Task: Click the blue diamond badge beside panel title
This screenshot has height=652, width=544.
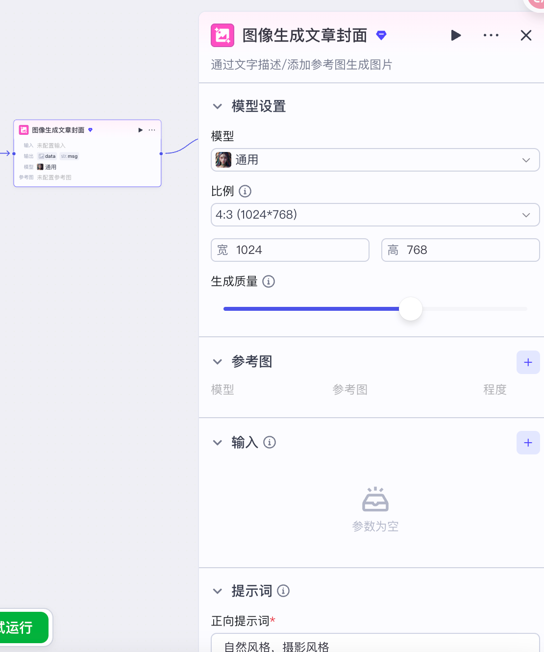Action: pyautogui.click(x=381, y=35)
